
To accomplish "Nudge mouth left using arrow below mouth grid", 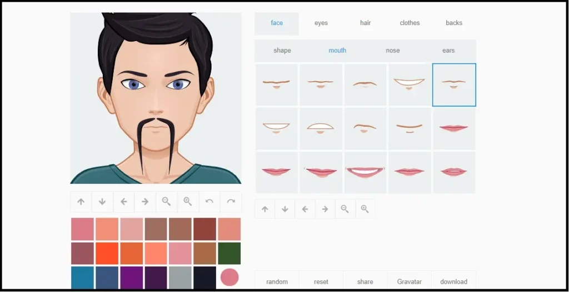I will 305,209.
